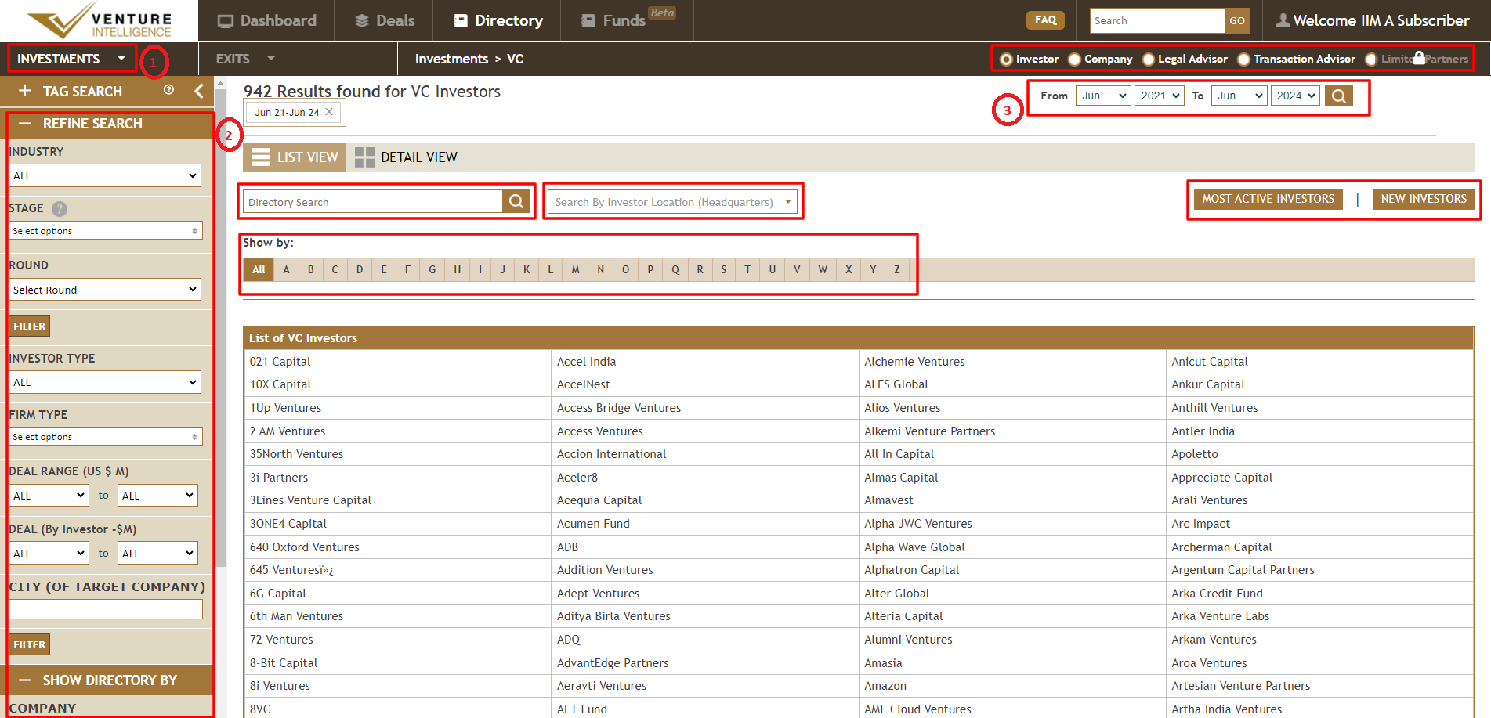
Task: Switch to List View
Action: [x=295, y=157]
